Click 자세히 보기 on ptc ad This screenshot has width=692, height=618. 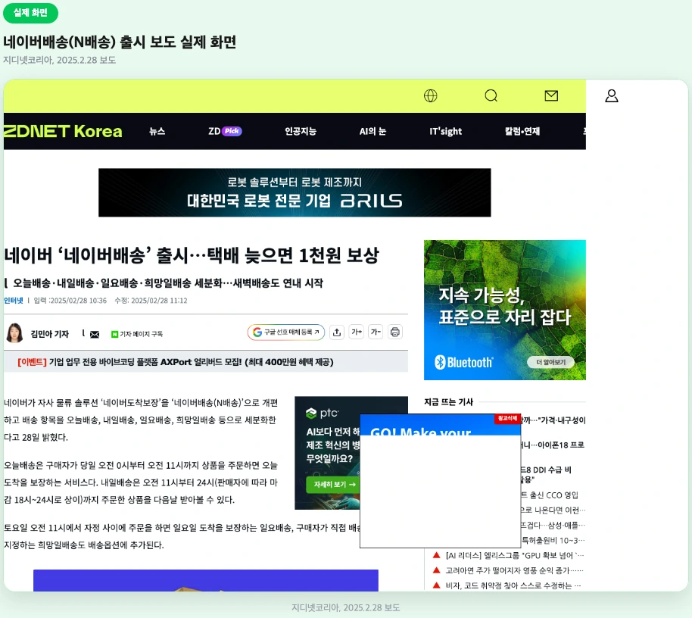tap(333, 484)
